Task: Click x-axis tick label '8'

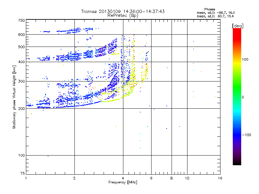Action: click(x=172, y=178)
